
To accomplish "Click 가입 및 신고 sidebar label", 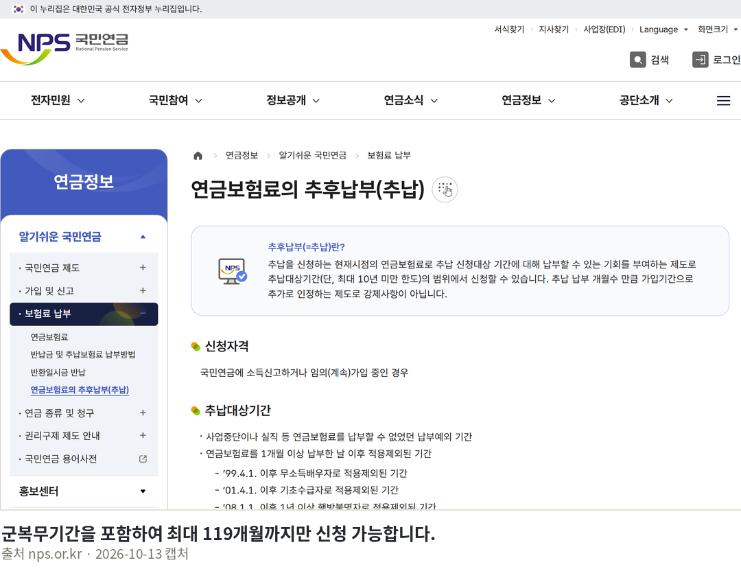I will coord(49,290).
